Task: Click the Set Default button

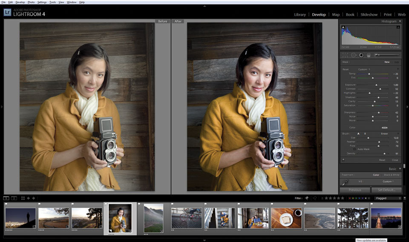Action: tap(386, 190)
